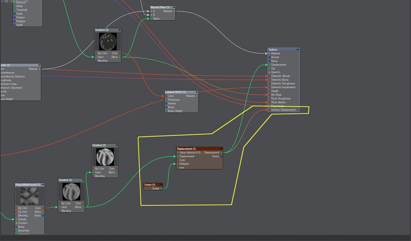
Task: Click Function socket on RidgedMultiFractal node
Action: tap(16, 223)
